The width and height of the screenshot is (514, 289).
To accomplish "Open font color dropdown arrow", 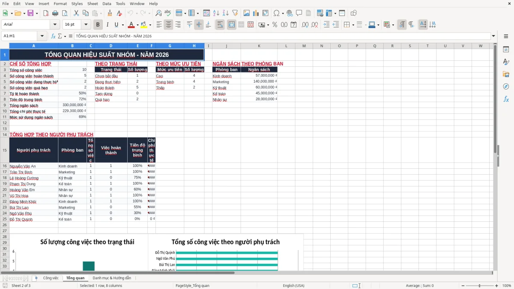I will click(137, 25).
